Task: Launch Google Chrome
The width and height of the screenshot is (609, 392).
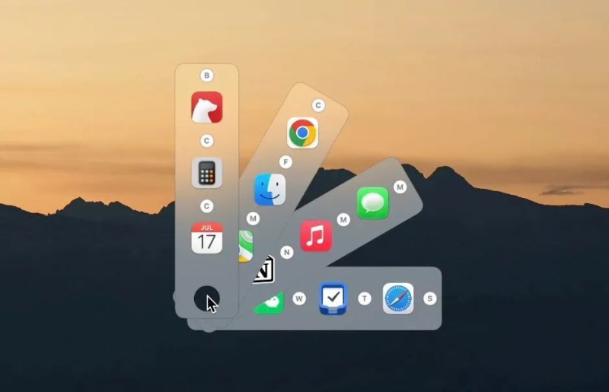Action: 302,132
